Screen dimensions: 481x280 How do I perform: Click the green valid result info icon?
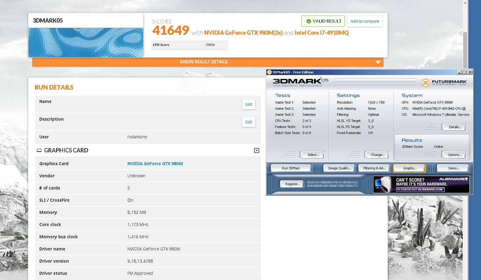[308, 21]
